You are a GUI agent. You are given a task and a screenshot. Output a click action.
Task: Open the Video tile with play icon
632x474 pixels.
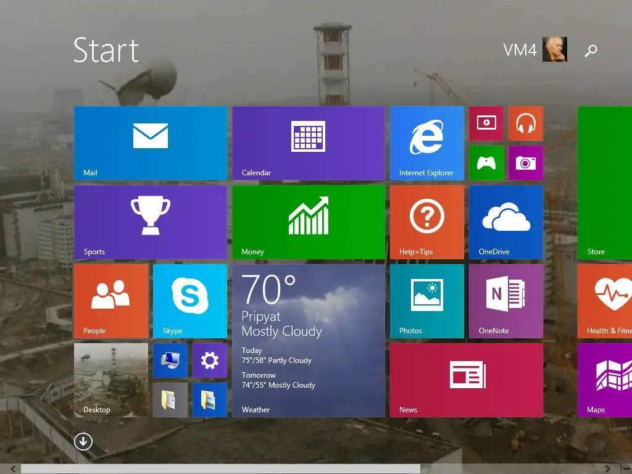[x=486, y=123]
